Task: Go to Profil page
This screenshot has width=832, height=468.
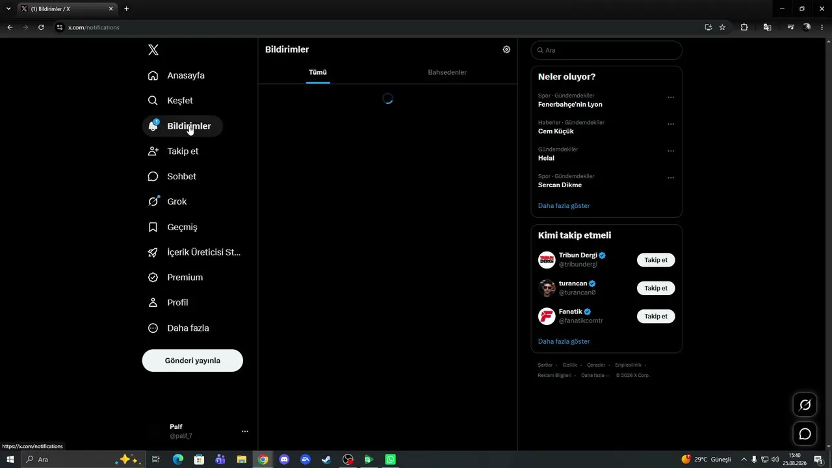Action: [x=168, y=303]
